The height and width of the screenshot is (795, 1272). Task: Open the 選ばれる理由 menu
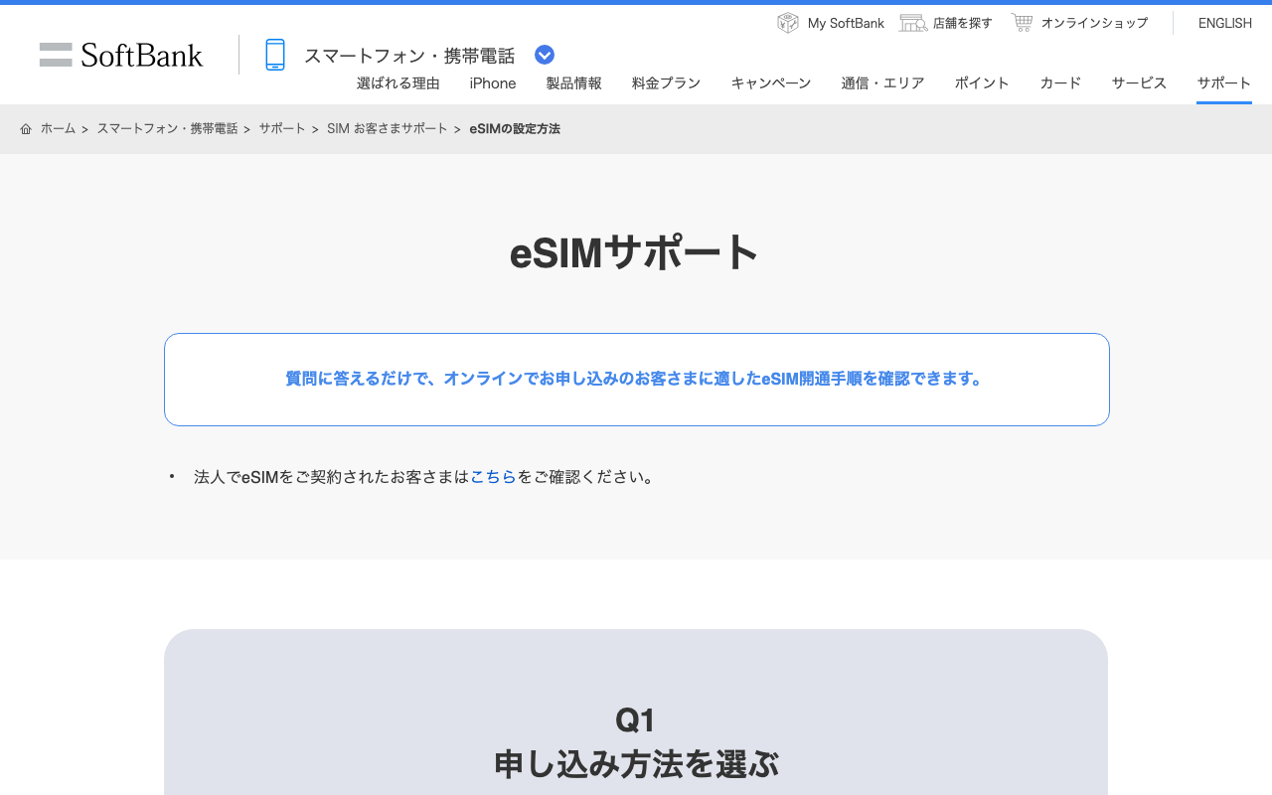pos(398,83)
